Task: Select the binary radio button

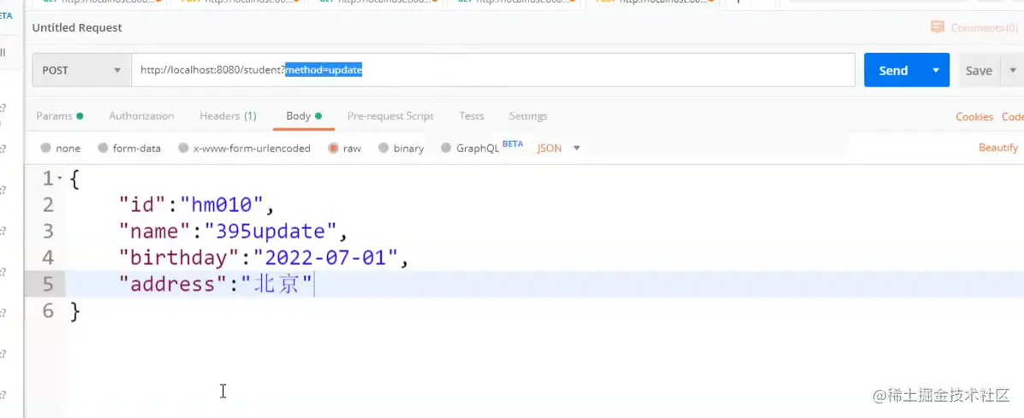Action: coord(384,148)
